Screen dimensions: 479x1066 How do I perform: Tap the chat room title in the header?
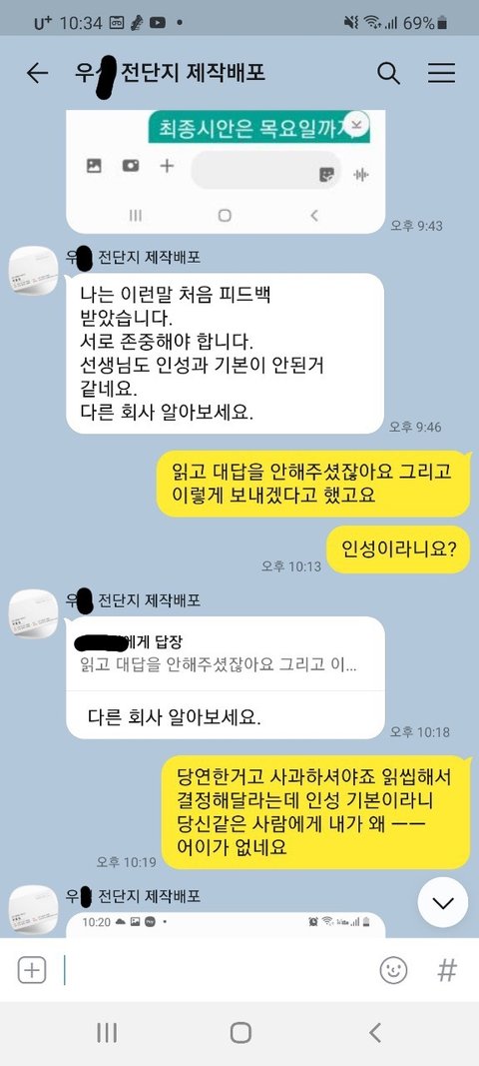170,73
